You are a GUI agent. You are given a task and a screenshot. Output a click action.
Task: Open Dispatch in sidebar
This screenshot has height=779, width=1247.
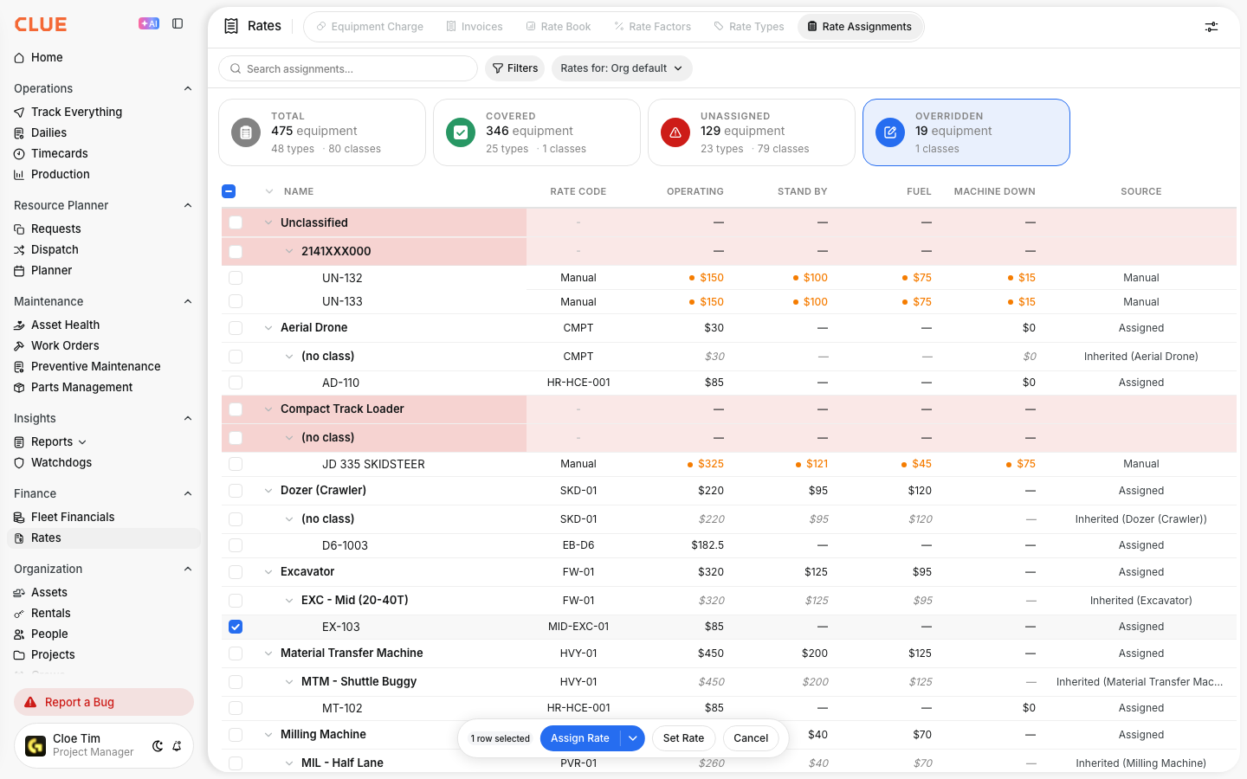click(x=55, y=249)
